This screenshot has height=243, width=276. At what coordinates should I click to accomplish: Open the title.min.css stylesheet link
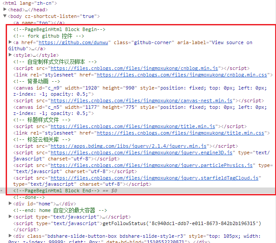[180, 133]
